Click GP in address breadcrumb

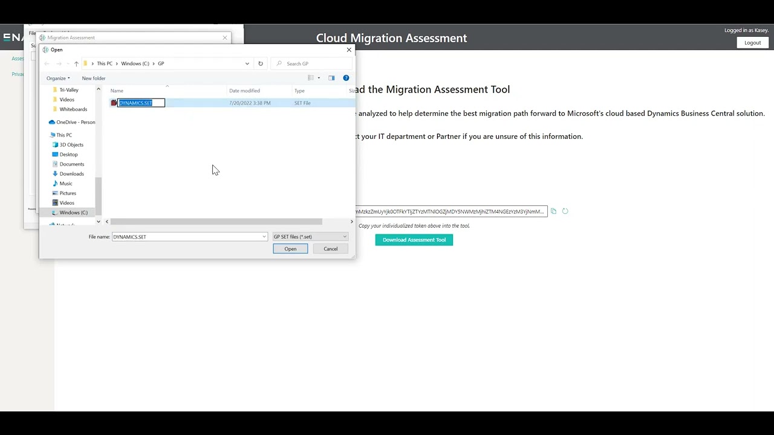pos(161,63)
